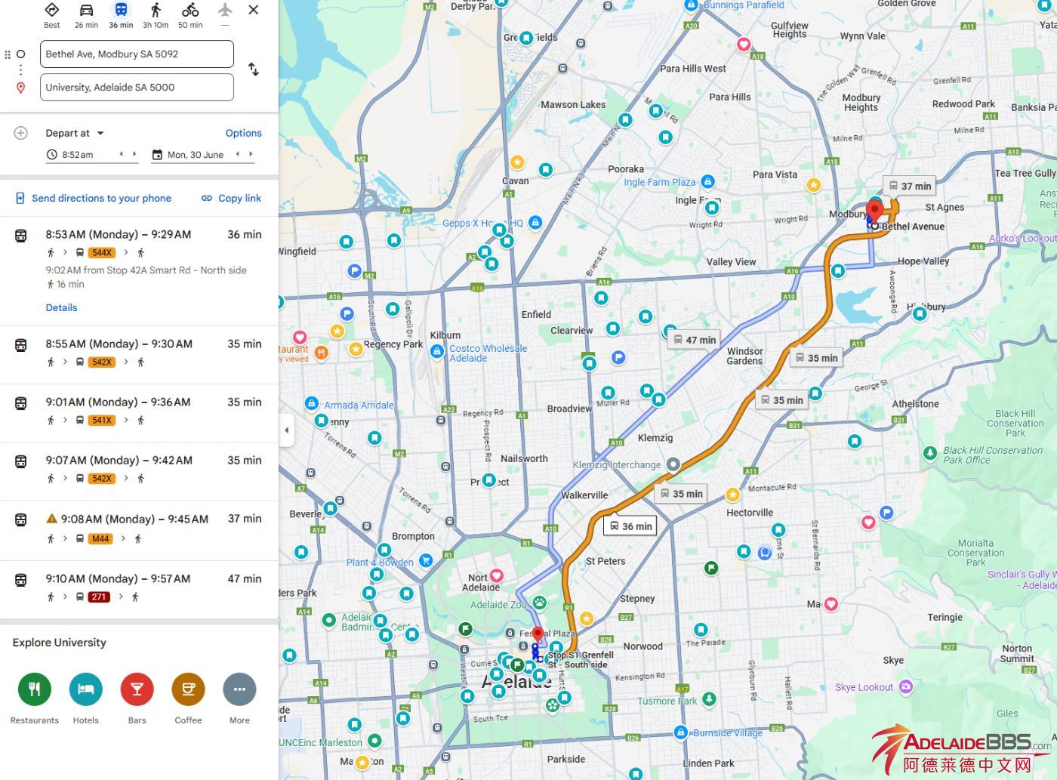Select the Cycling travel mode icon

click(190, 11)
